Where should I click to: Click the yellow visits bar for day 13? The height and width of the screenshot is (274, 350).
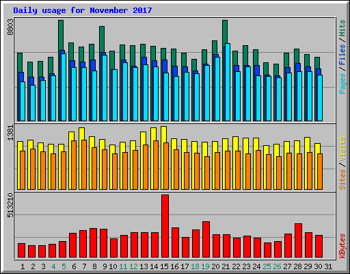(x=143, y=138)
